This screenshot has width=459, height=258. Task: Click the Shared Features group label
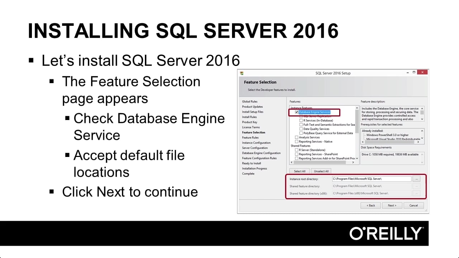[x=301, y=146]
